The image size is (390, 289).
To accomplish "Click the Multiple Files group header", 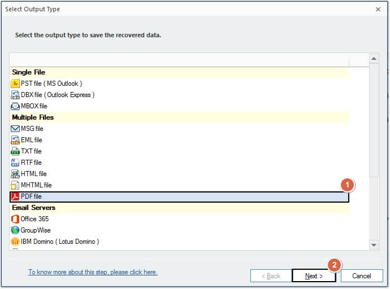I will tap(180, 117).
